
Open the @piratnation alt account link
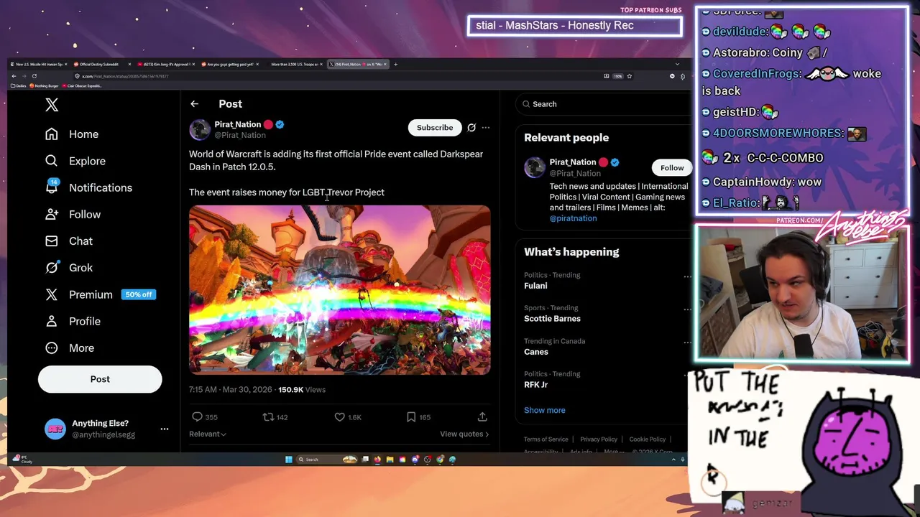click(573, 218)
